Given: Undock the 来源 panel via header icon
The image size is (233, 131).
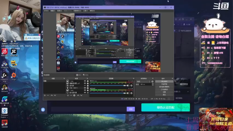Looking at the screenshot, I should click(x=87, y=78).
